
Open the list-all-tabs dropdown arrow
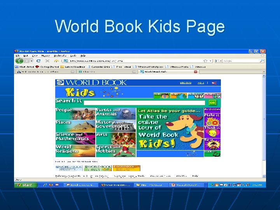click(x=264, y=72)
